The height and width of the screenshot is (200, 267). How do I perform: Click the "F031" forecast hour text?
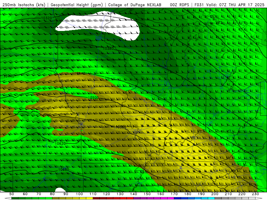(x=199, y=5)
